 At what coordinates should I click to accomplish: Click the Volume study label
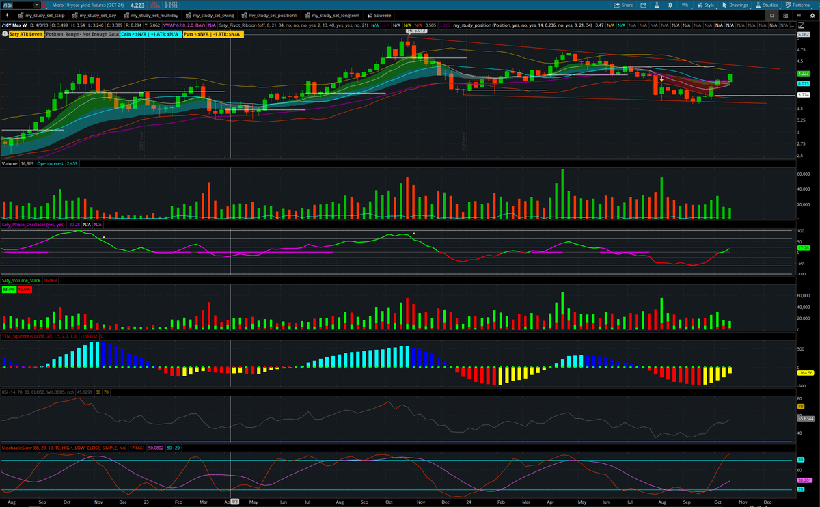click(x=10, y=164)
